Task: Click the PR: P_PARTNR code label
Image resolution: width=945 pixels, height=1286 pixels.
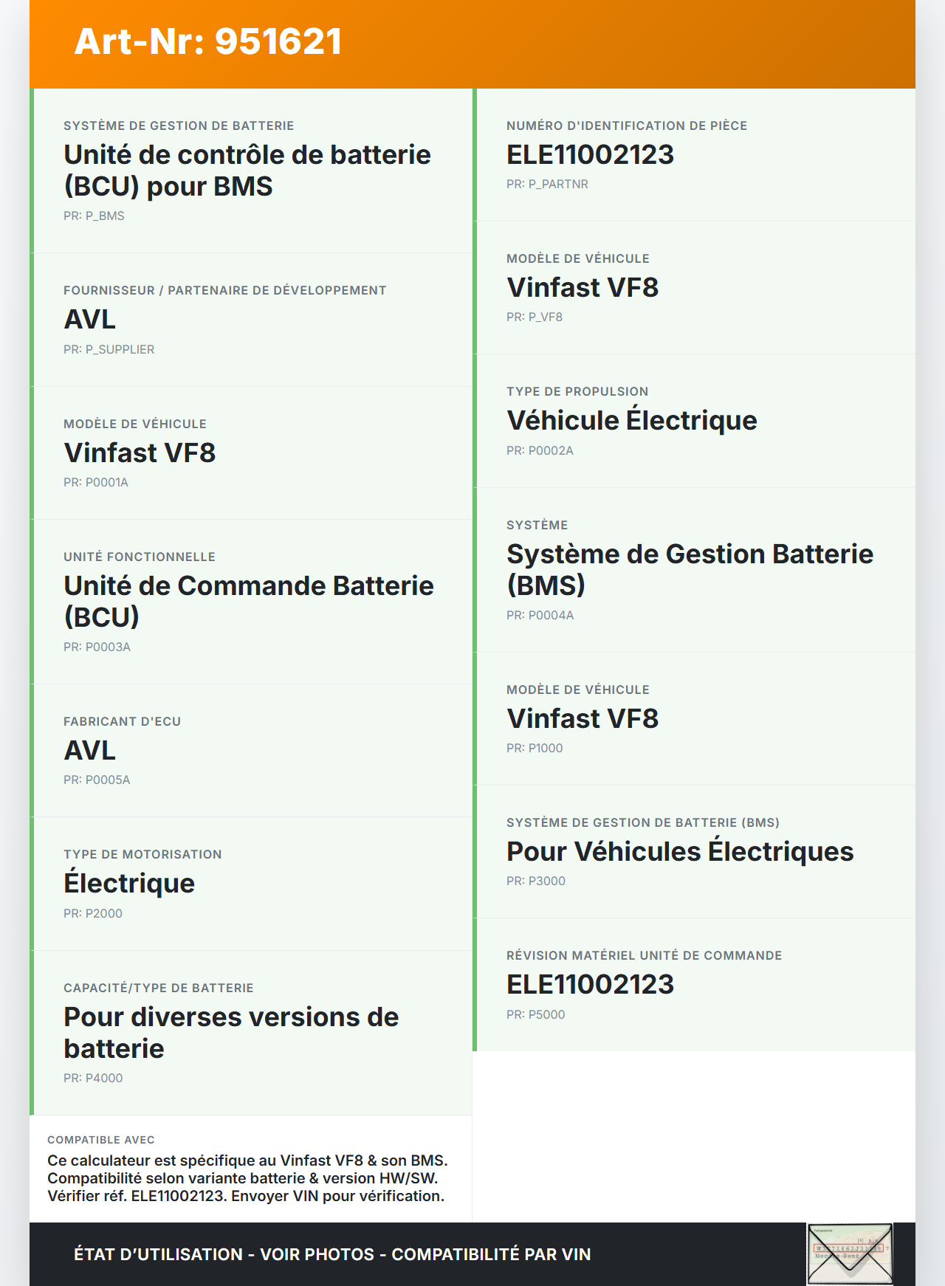Action: pyautogui.click(x=547, y=184)
